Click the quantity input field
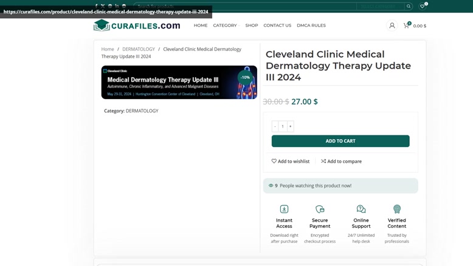This screenshot has width=473, height=266. tap(283, 126)
